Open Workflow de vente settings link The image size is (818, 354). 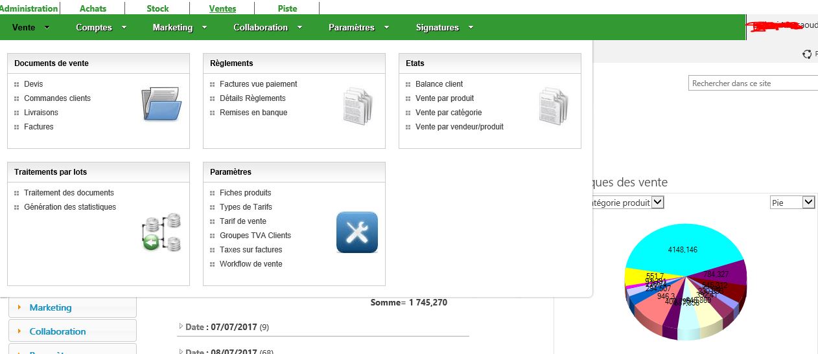click(x=251, y=264)
